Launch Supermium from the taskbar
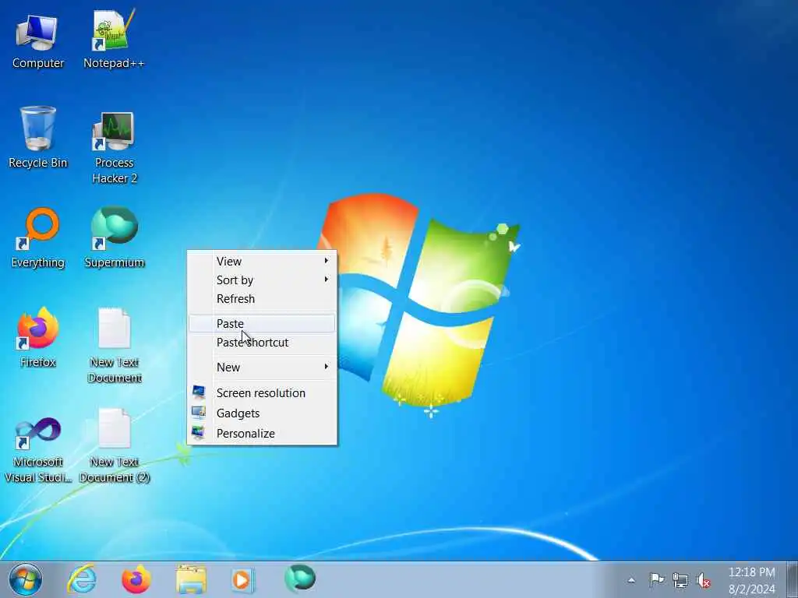The height and width of the screenshot is (598, 798). pyautogui.click(x=300, y=579)
